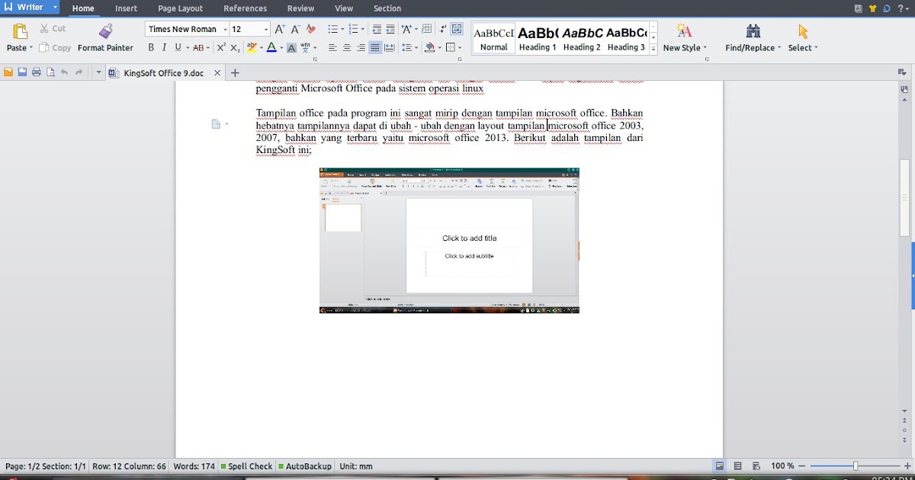
Task: Toggle bold formatting
Action: 151,47
